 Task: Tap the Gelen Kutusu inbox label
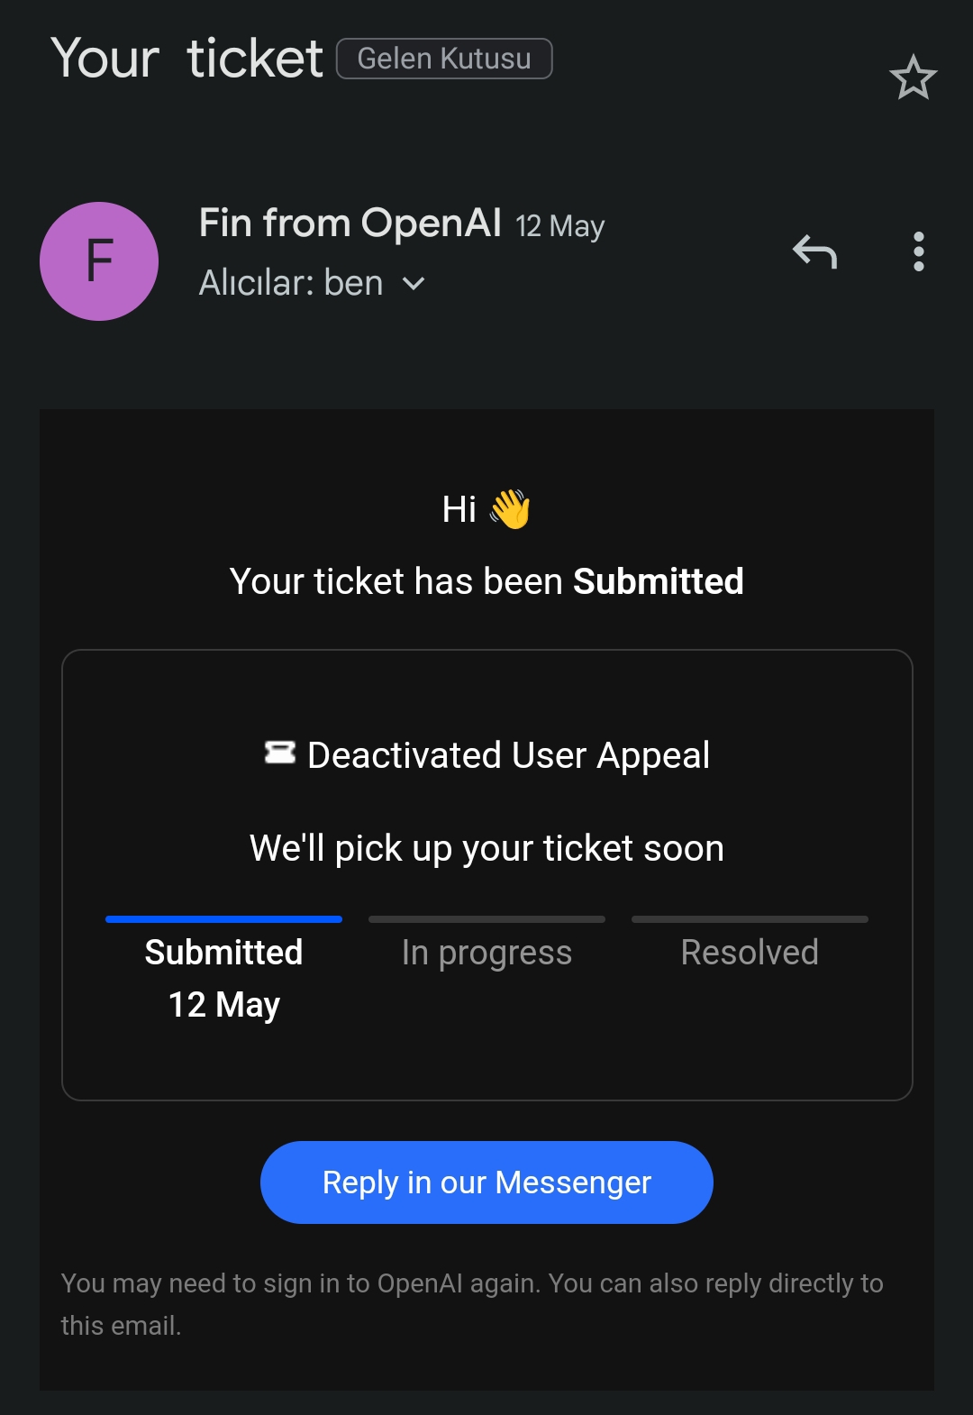click(444, 59)
